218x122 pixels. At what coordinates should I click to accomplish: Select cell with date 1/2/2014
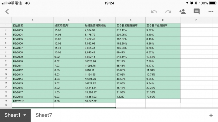33,79
